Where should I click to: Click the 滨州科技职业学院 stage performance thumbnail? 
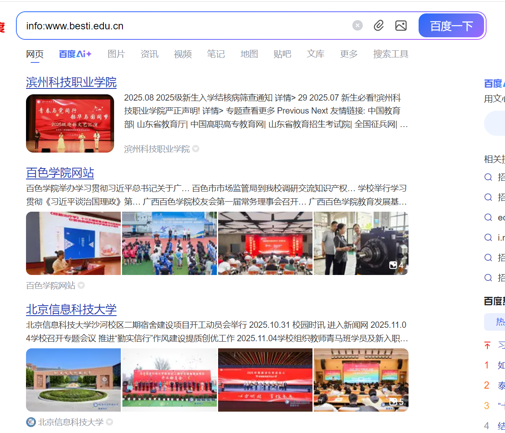pyautogui.click(x=70, y=123)
